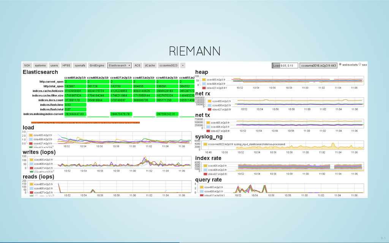
Task: Click ccsvli08 legend swatch in query rate chart
Action: 202,191
